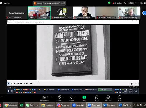This screenshot has height=108, width=146.
Task: Open the Протоко... Word document in the taskbar
Action: coord(109,105)
